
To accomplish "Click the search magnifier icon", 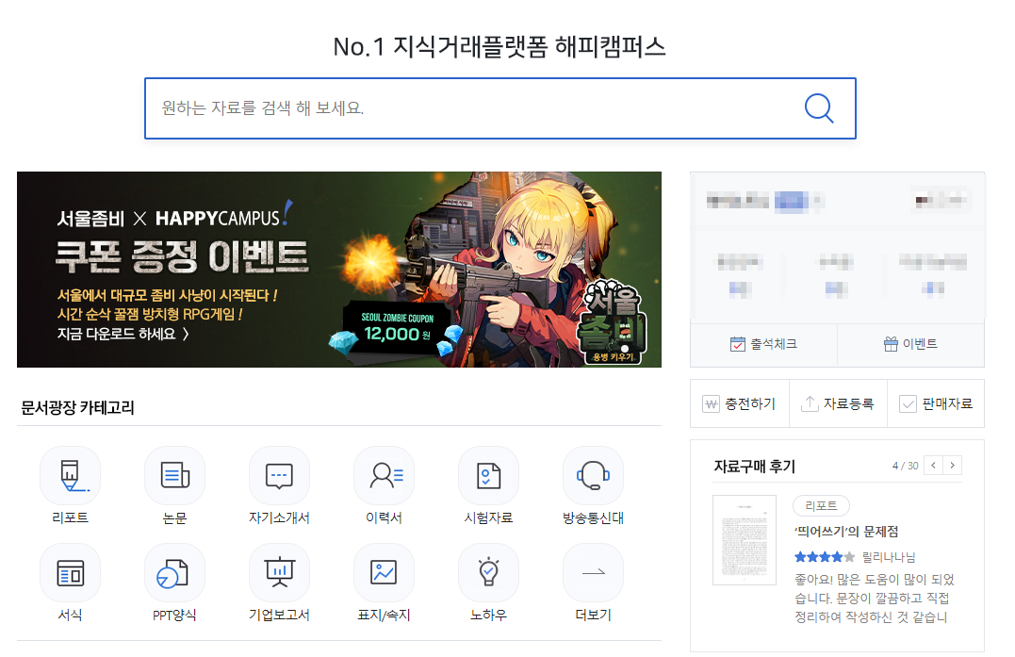I will tap(819, 108).
